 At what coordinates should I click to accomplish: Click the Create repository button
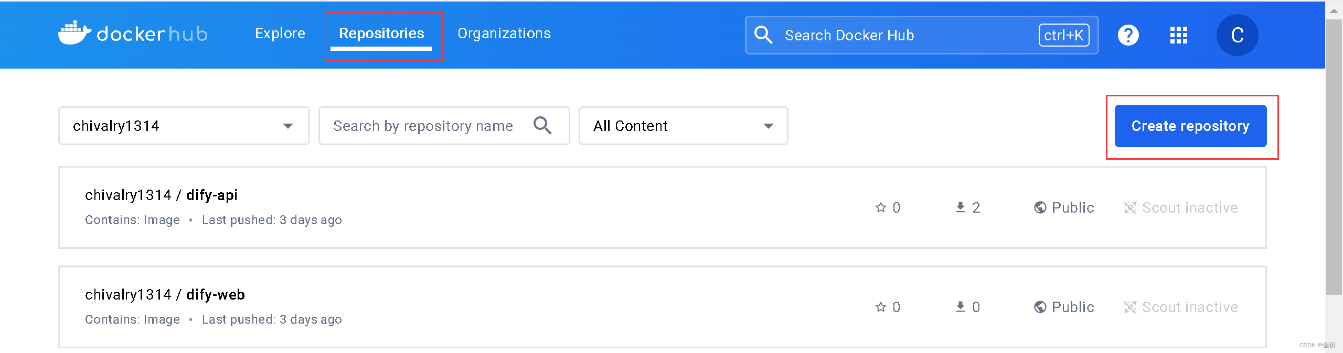1190,126
